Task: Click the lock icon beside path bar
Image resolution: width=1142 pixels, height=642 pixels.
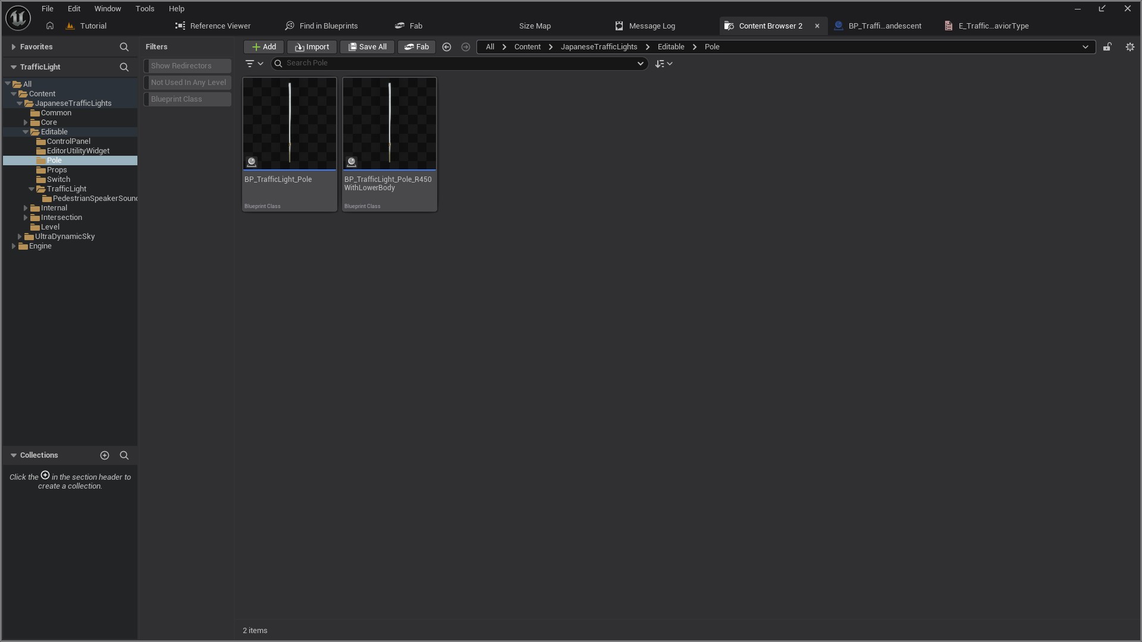Action: (x=1107, y=47)
